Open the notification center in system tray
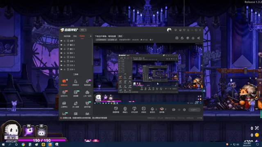The width and height of the screenshot is (262, 147). pos(257,145)
